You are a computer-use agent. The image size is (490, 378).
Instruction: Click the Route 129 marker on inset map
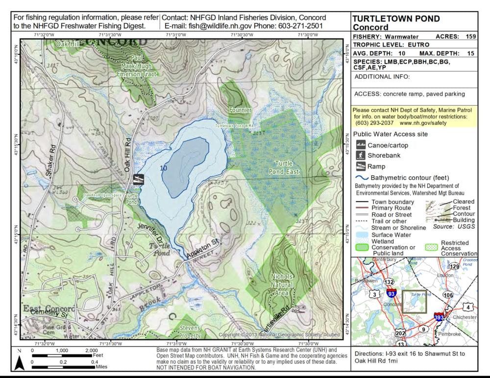pos(454,266)
